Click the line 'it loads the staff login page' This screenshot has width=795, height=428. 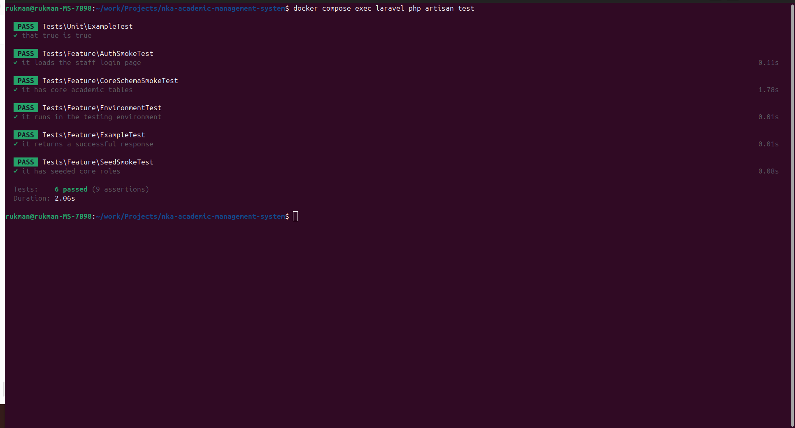coord(81,62)
